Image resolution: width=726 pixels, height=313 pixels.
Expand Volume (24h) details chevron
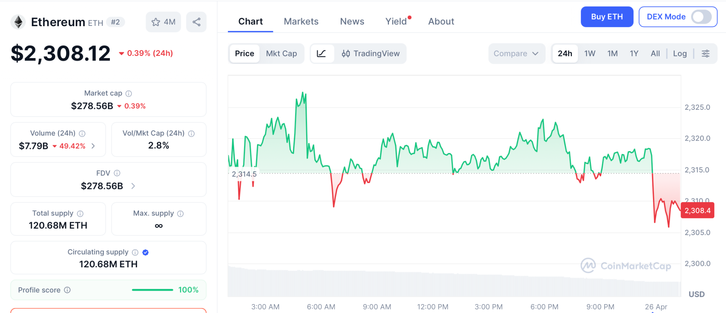(x=93, y=146)
